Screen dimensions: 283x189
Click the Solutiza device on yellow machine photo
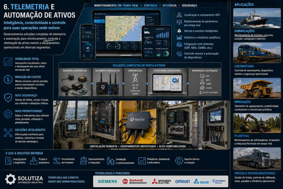[x=138, y=123]
